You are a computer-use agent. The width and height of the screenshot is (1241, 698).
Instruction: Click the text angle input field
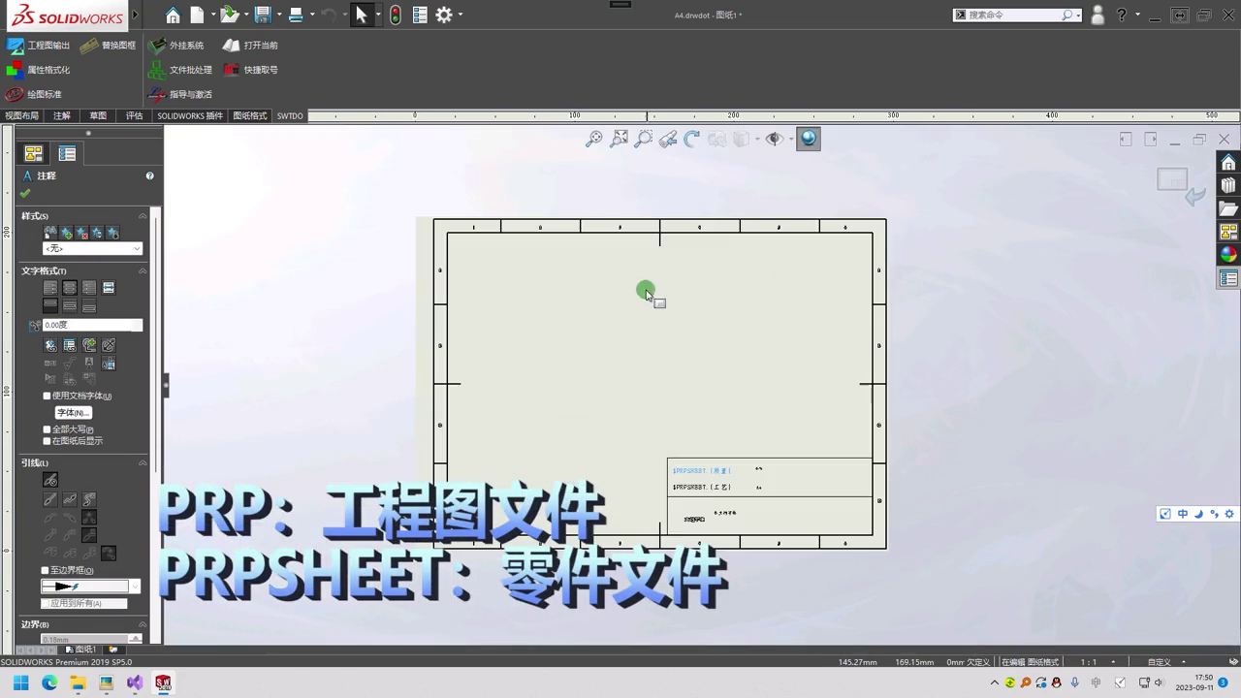click(x=92, y=325)
